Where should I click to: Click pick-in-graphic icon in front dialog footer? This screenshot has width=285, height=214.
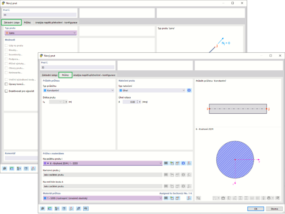(71, 208)
